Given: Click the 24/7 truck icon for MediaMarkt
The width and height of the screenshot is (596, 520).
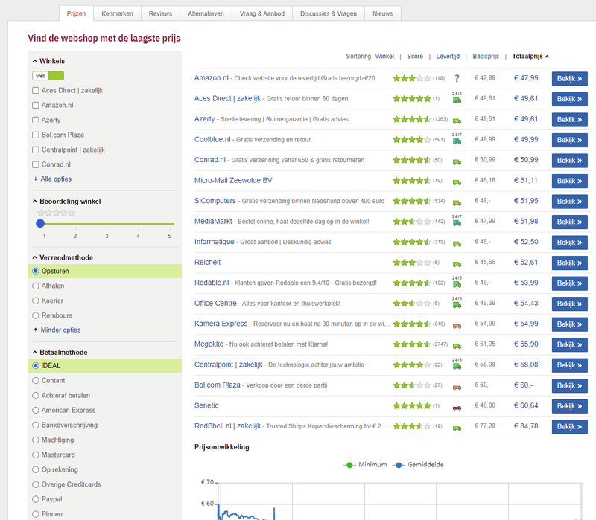Looking at the screenshot, I should 457,221.
